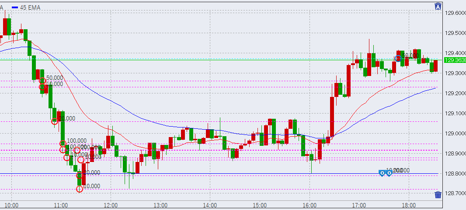The width and height of the screenshot is (466, 210).
Task: Click the 45 EMA legend label
Action: pos(31,8)
